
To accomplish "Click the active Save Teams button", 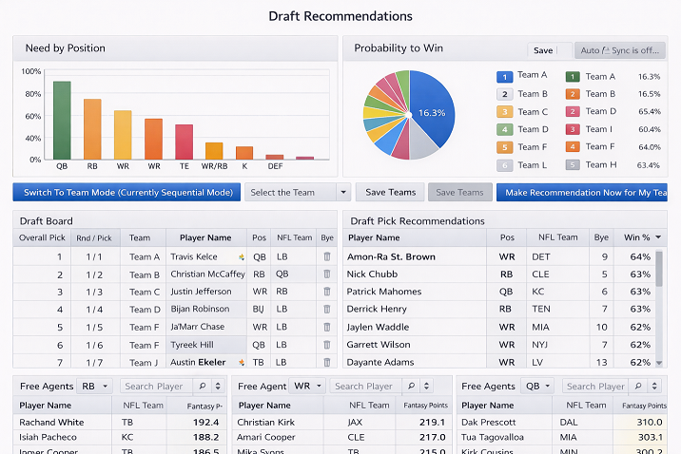I will (x=391, y=192).
